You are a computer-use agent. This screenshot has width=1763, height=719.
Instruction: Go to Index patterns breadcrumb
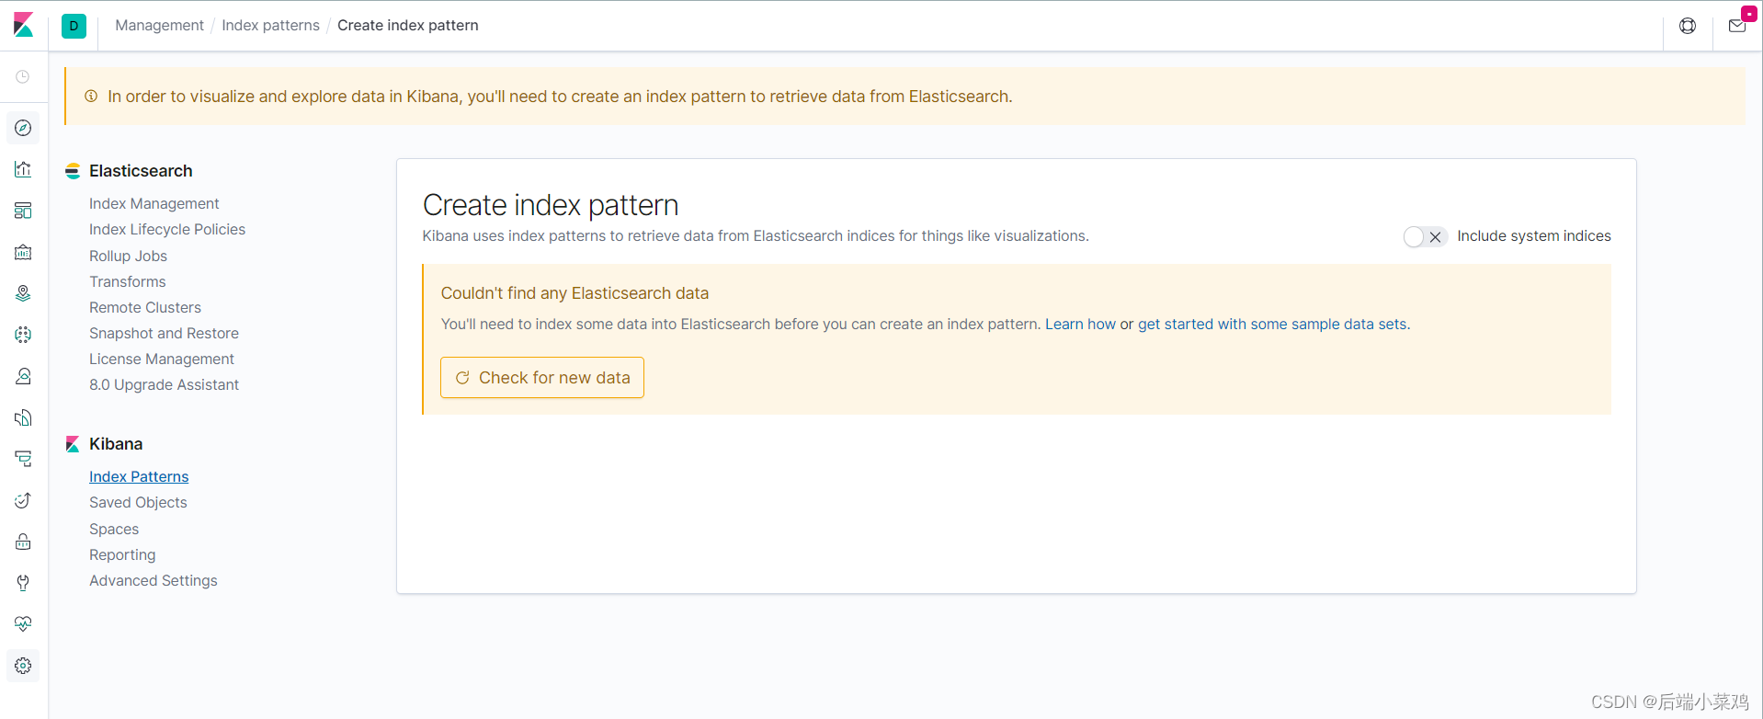click(270, 26)
